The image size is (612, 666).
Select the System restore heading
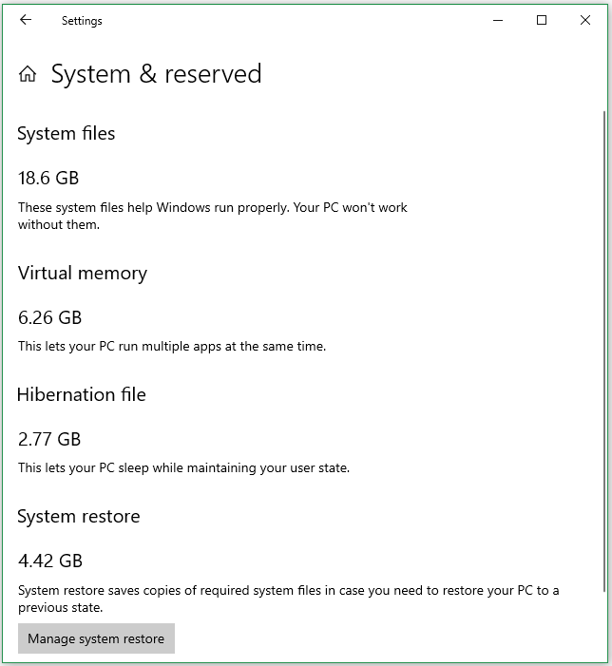(79, 517)
